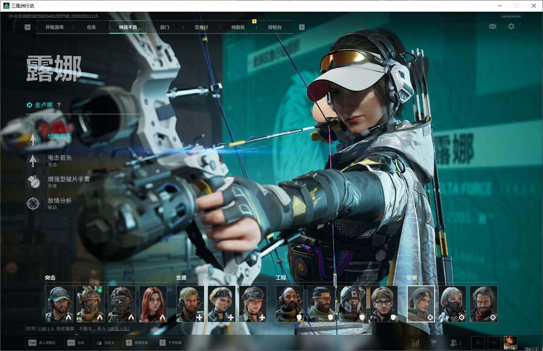Click the CN UID text at top
The width and height of the screenshot is (543, 351).
coord(53,16)
